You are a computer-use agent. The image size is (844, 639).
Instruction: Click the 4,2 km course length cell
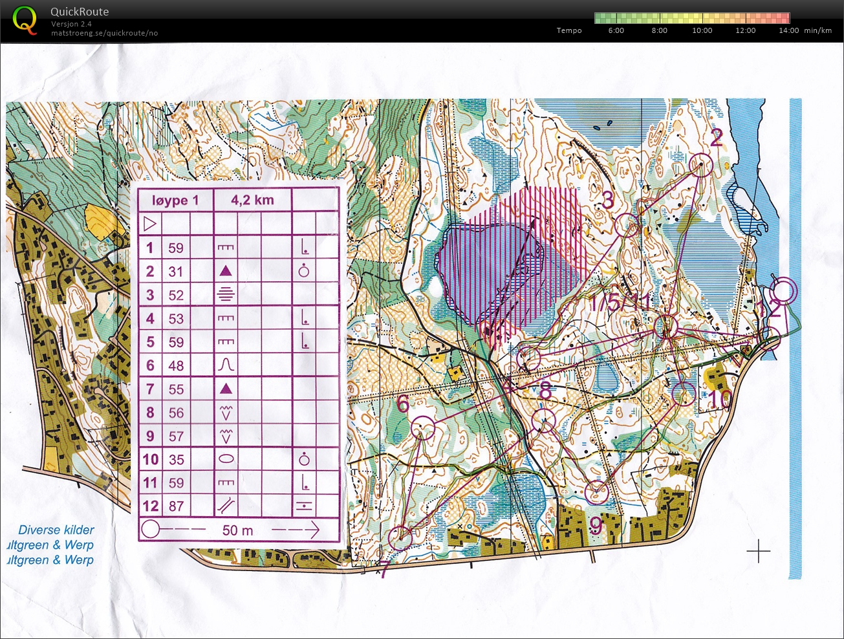click(253, 200)
